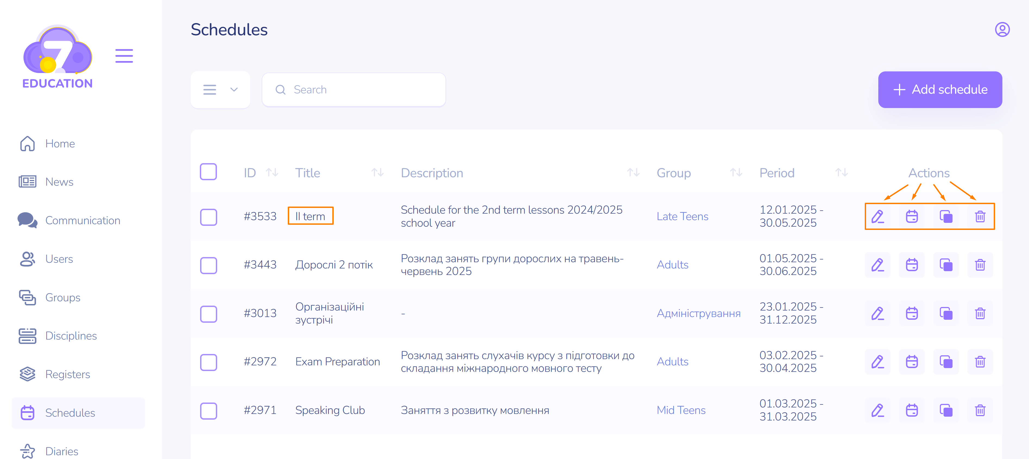Click the Add schedule button

pos(939,90)
